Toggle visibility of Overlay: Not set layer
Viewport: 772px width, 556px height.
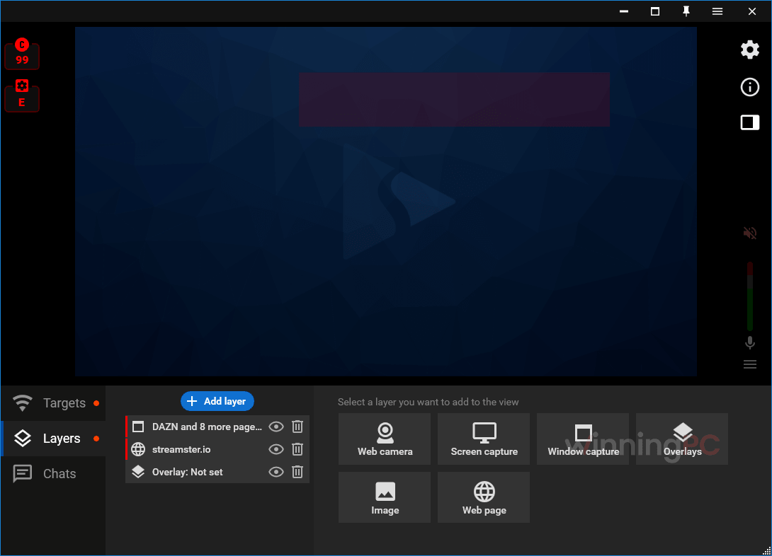(x=276, y=472)
